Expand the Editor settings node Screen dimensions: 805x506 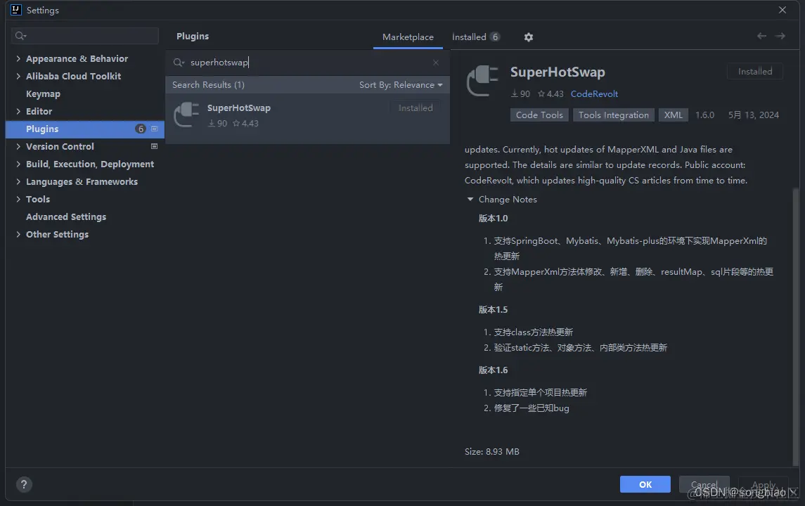(18, 111)
